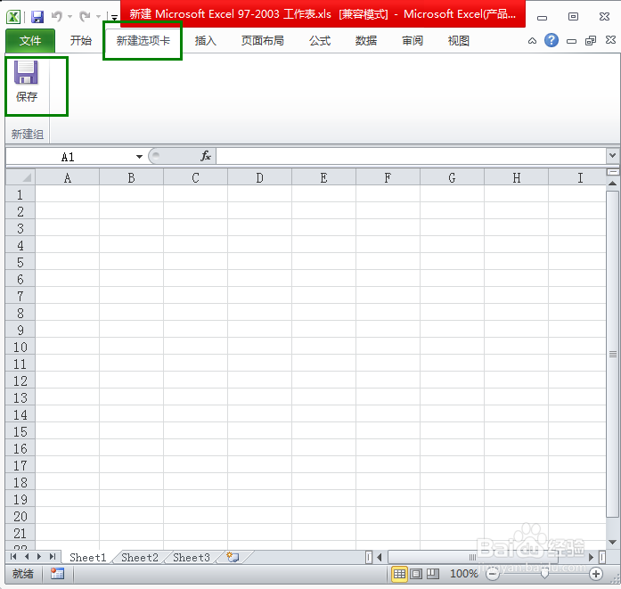The height and width of the screenshot is (589, 621).
Task: Click the Insert Function fx icon
Action: coord(206,156)
